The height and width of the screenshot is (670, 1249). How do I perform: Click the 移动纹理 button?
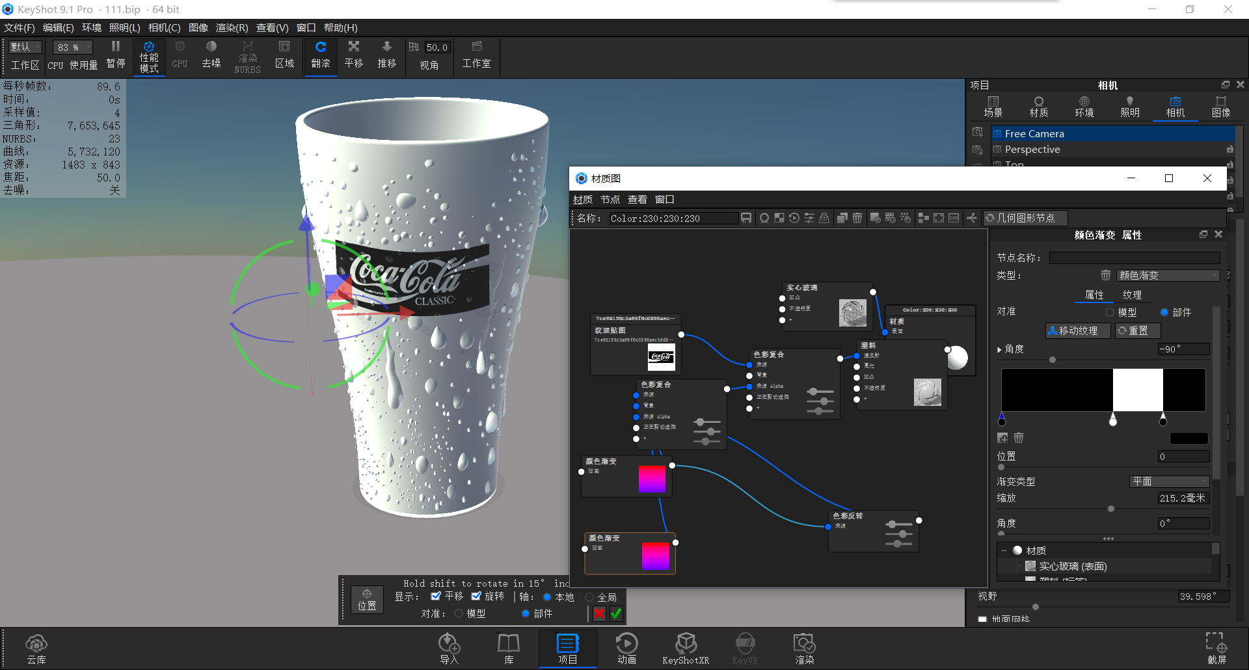pos(1077,330)
